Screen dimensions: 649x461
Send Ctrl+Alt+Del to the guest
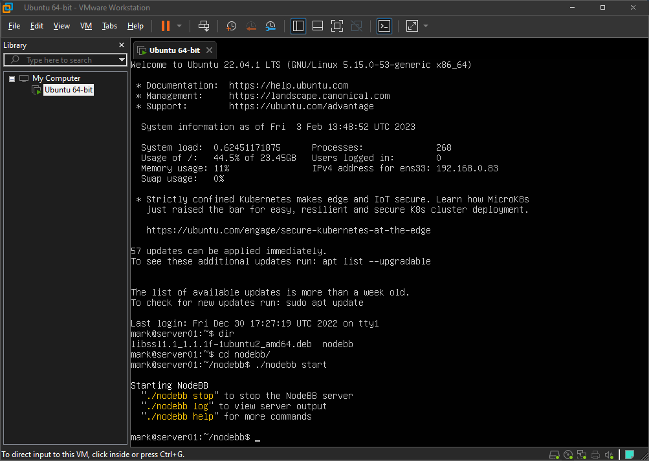click(204, 26)
